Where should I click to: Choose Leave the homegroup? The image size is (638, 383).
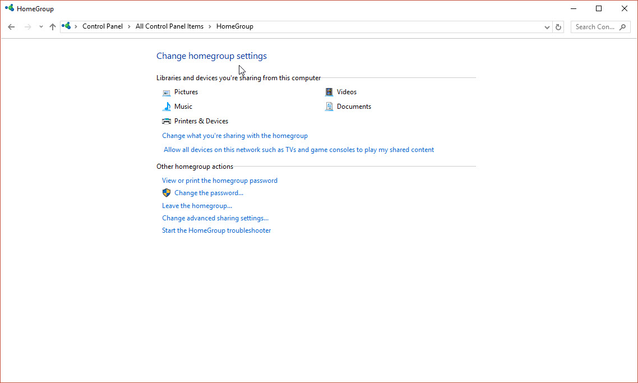pyautogui.click(x=197, y=206)
